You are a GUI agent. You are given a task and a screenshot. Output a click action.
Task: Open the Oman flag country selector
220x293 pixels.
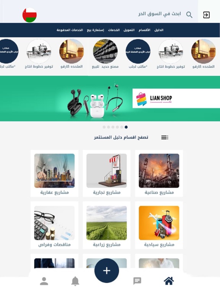(x=29, y=15)
